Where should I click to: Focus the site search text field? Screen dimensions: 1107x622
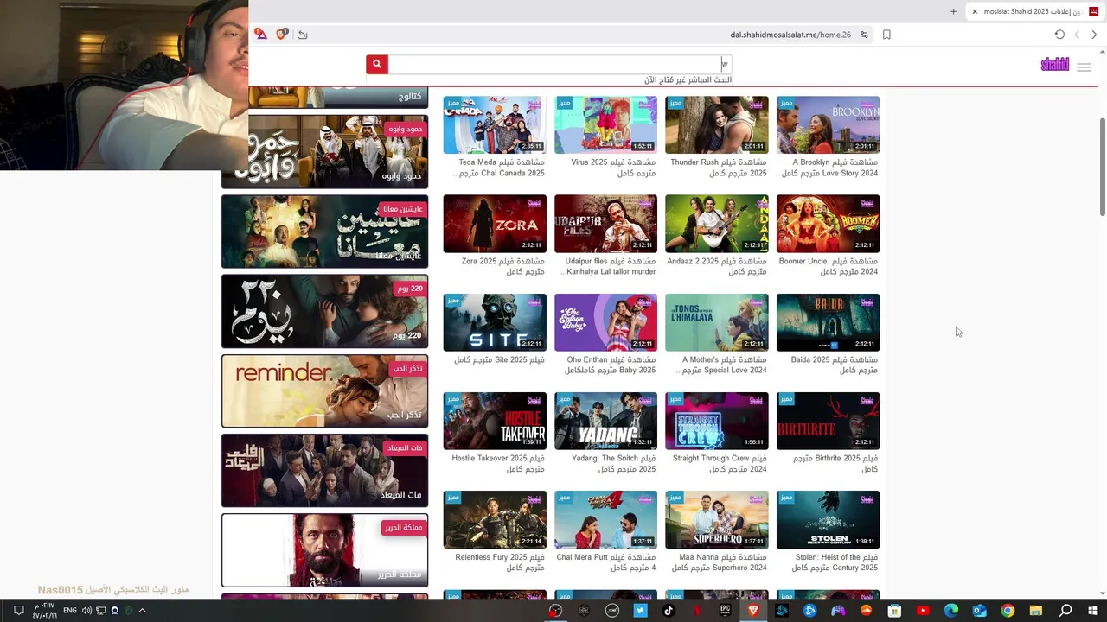[560, 65]
